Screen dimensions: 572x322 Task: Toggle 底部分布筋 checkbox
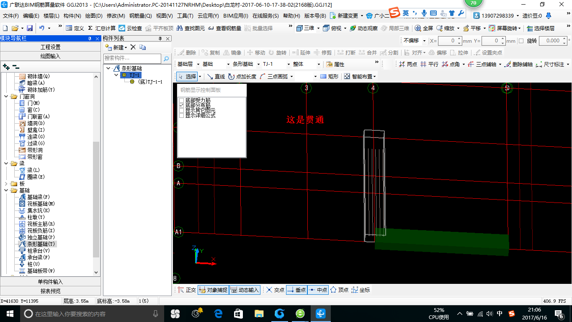(181, 106)
